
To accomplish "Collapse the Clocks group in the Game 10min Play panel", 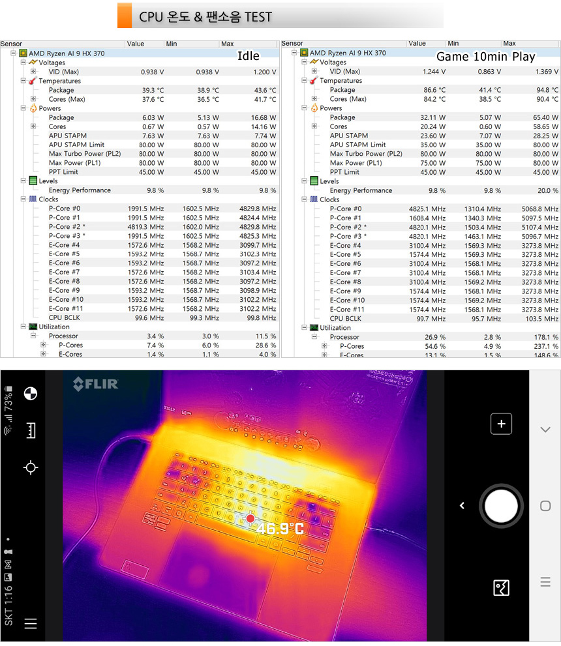I will click(x=305, y=199).
